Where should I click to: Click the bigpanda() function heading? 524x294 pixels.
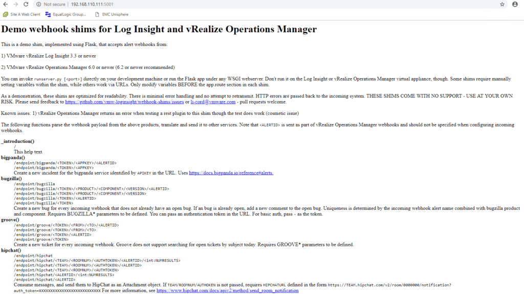pos(13,158)
